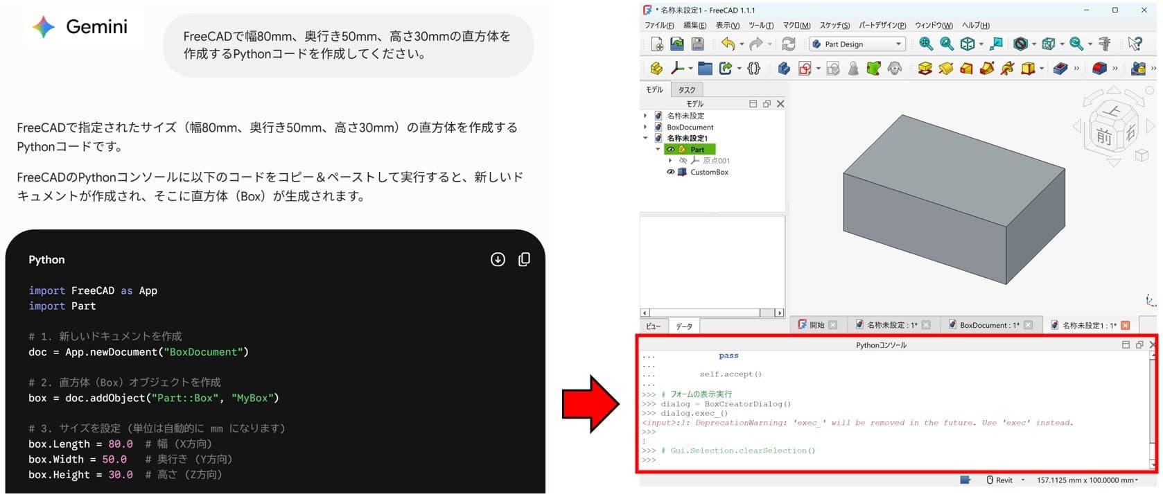The width and height of the screenshot is (1163, 499).
Task: Refresh the document with the recompute icon
Action: point(789,44)
